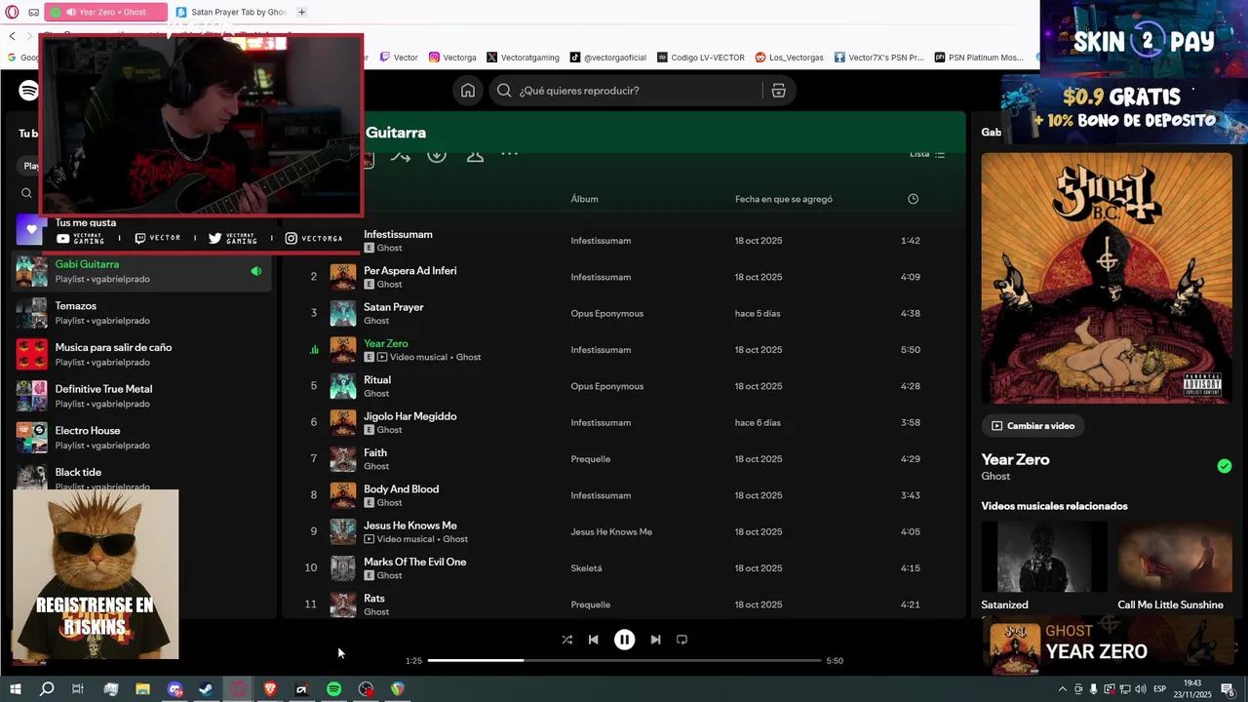Image resolution: width=1248 pixels, height=702 pixels.
Task: Toggle repeat mode in the player
Action: tap(682, 640)
